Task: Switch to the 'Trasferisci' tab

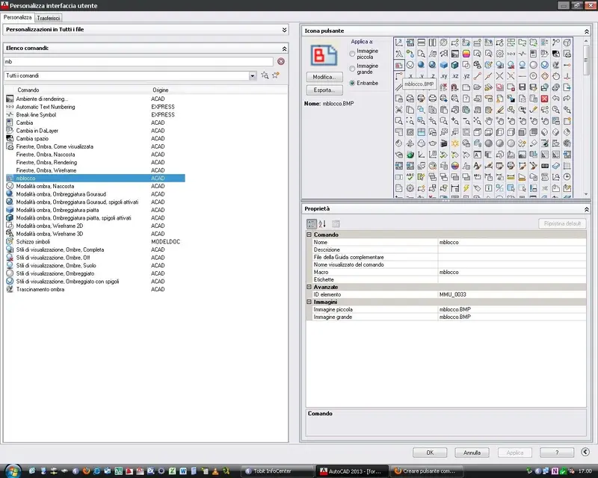Action: (49, 18)
